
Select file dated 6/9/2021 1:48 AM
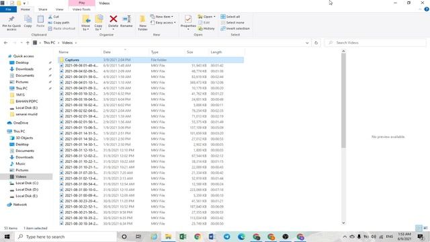point(150,66)
